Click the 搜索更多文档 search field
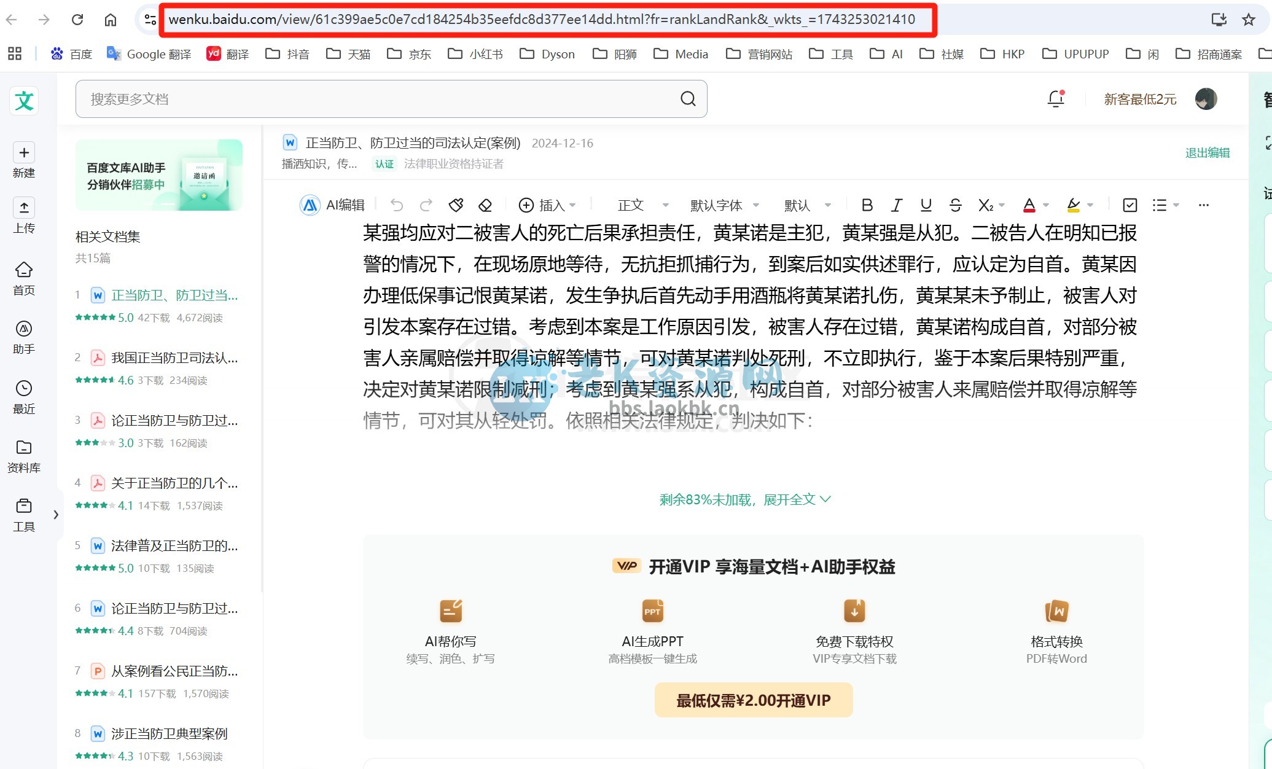The width and height of the screenshot is (1272, 769). [391, 99]
